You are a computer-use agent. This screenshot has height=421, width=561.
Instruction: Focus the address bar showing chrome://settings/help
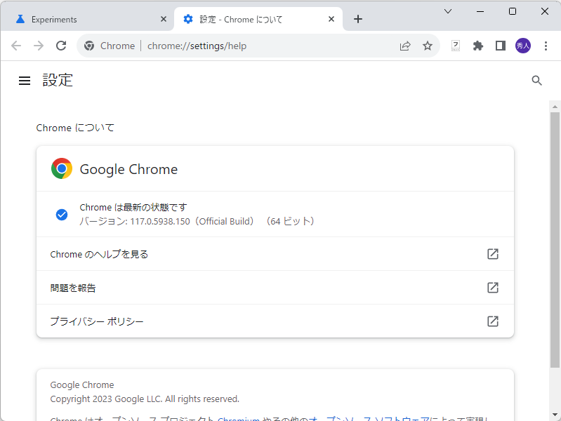258,46
